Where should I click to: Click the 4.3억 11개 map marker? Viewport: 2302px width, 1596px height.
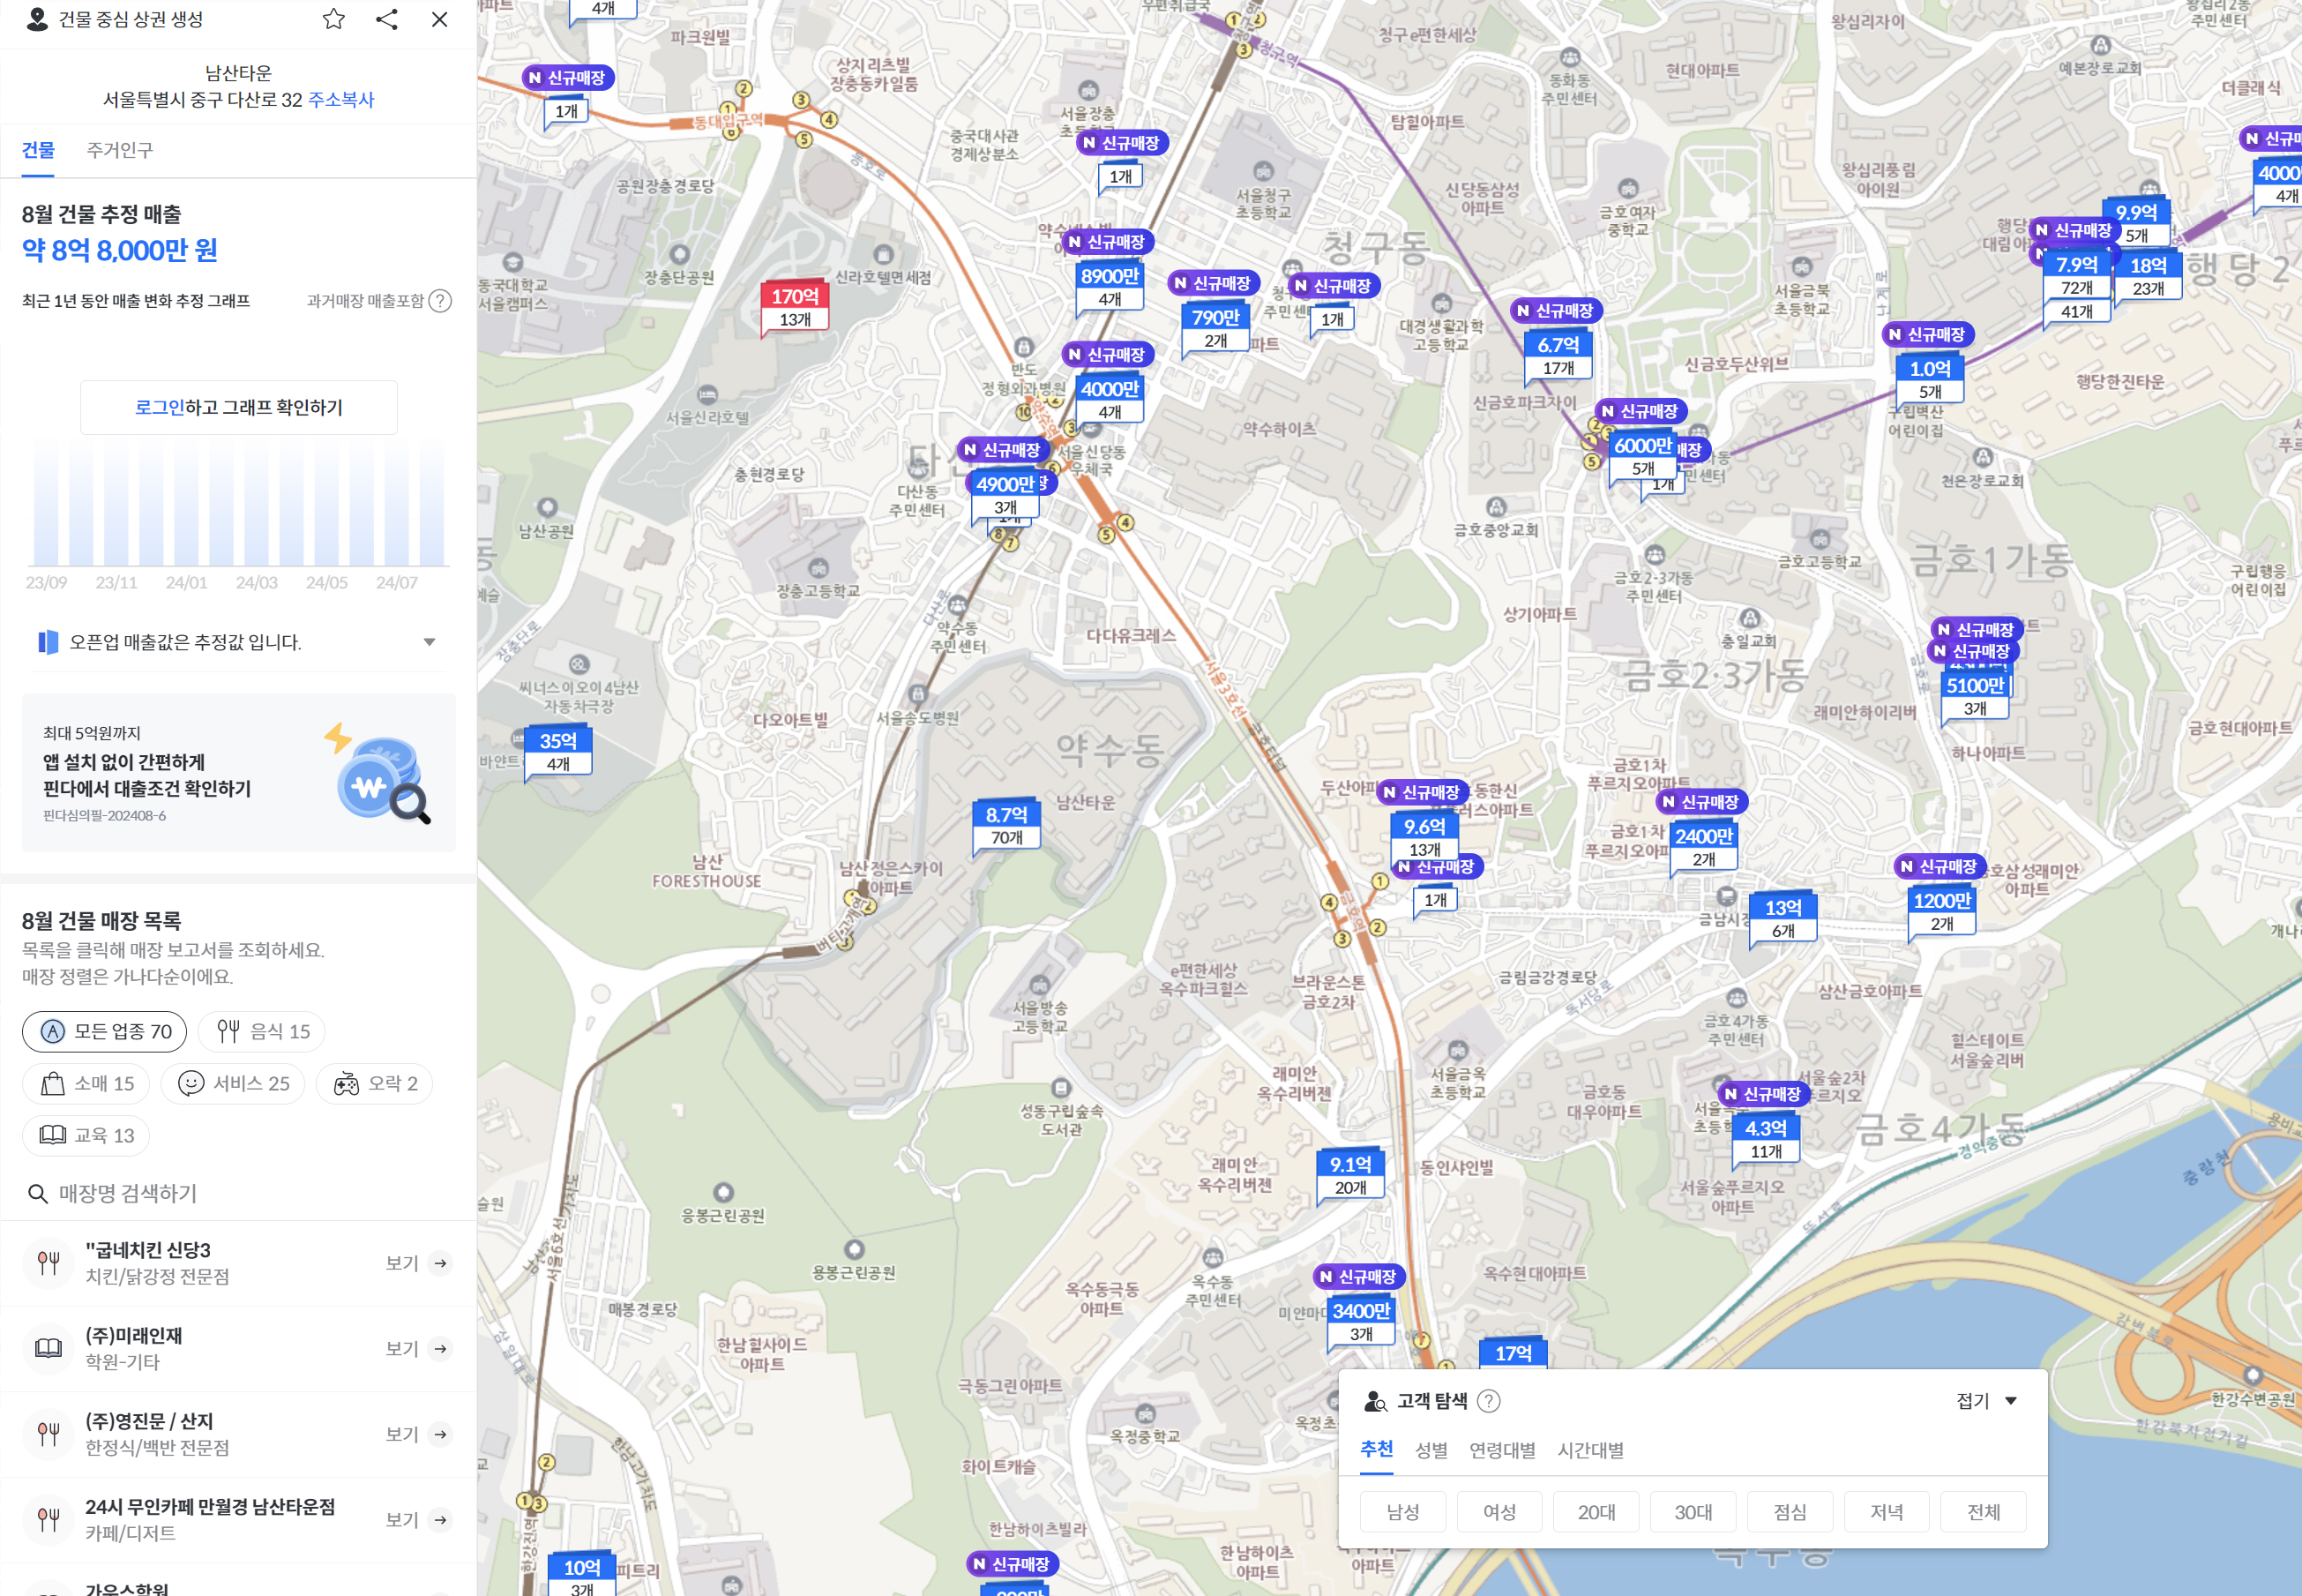1765,1139
